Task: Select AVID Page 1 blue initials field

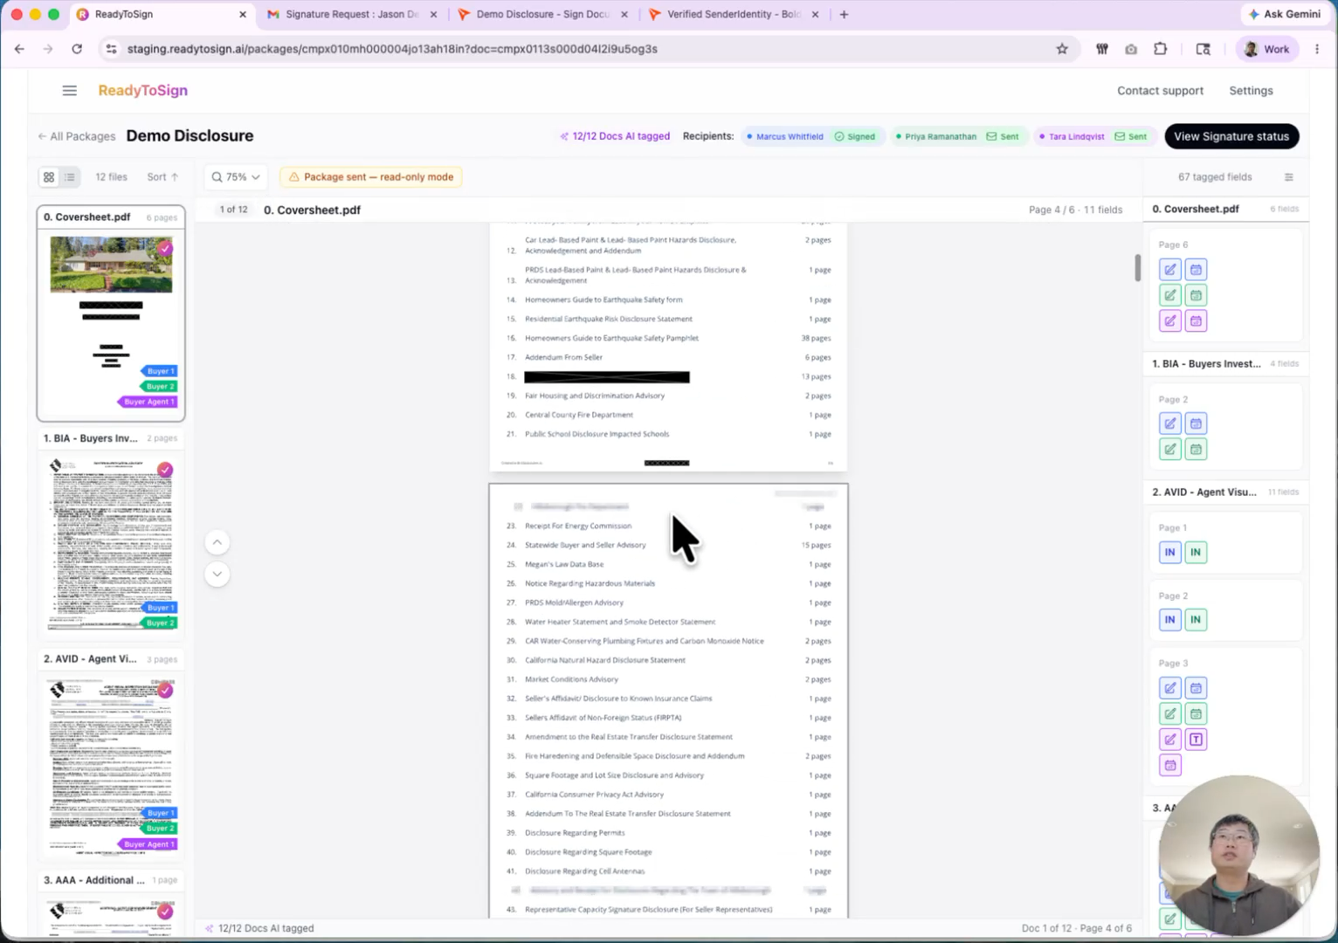Action: [1170, 552]
